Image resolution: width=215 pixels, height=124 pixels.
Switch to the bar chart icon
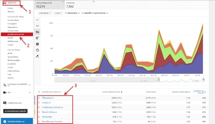tap(37, 38)
